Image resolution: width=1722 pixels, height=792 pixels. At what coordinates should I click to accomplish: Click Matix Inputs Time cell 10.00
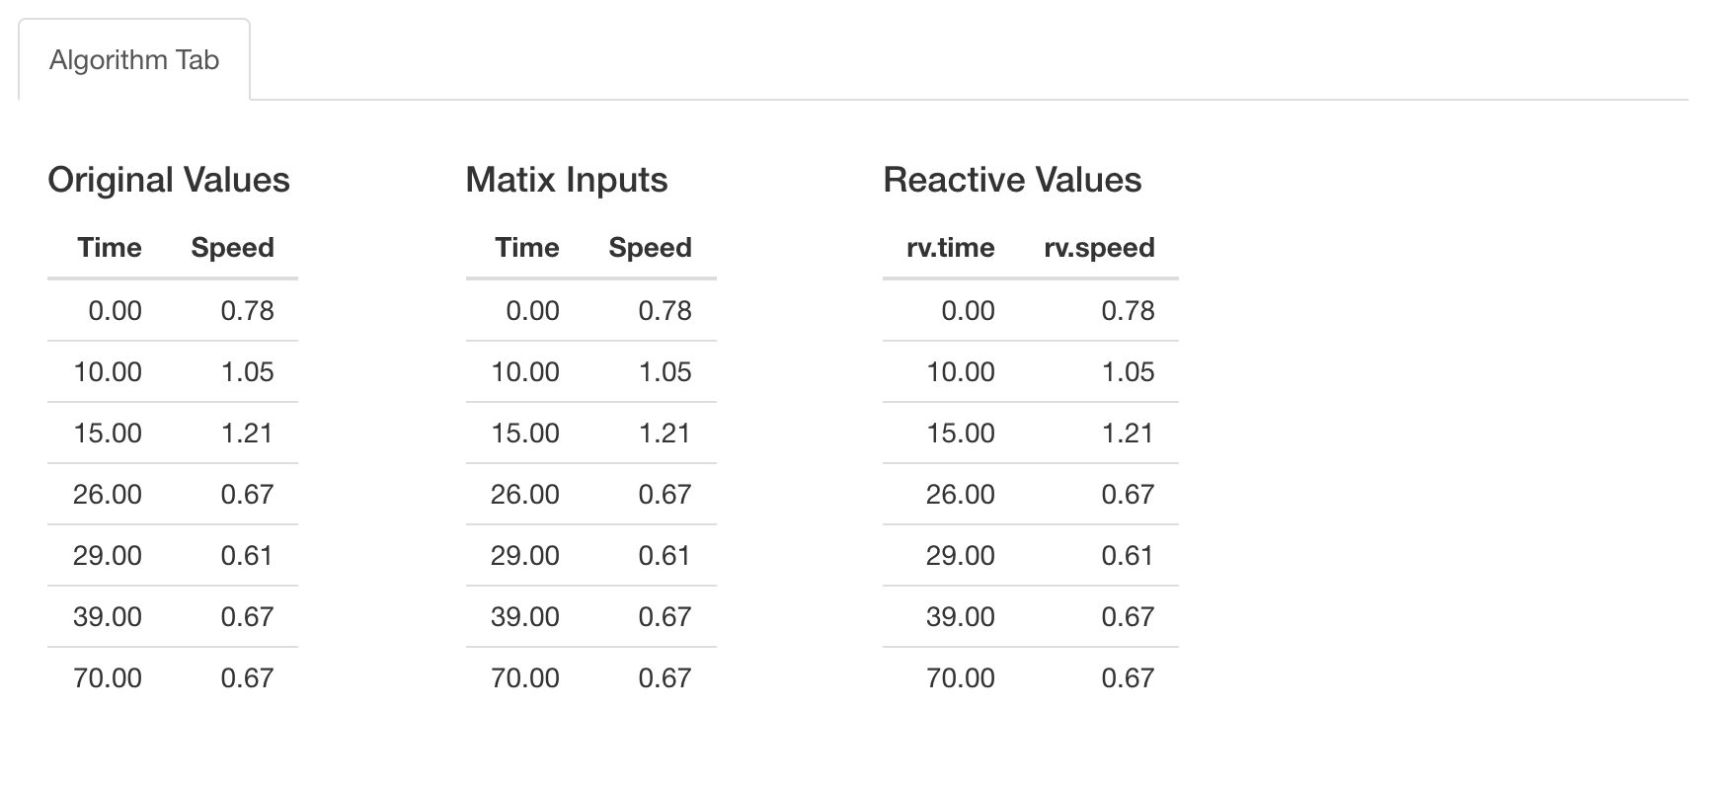525,372
